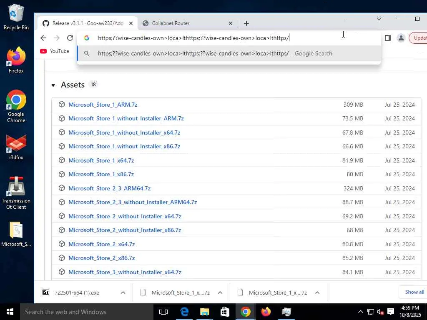
Task: Switch to Firefox in the taskbar
Action: coord(266,312)
